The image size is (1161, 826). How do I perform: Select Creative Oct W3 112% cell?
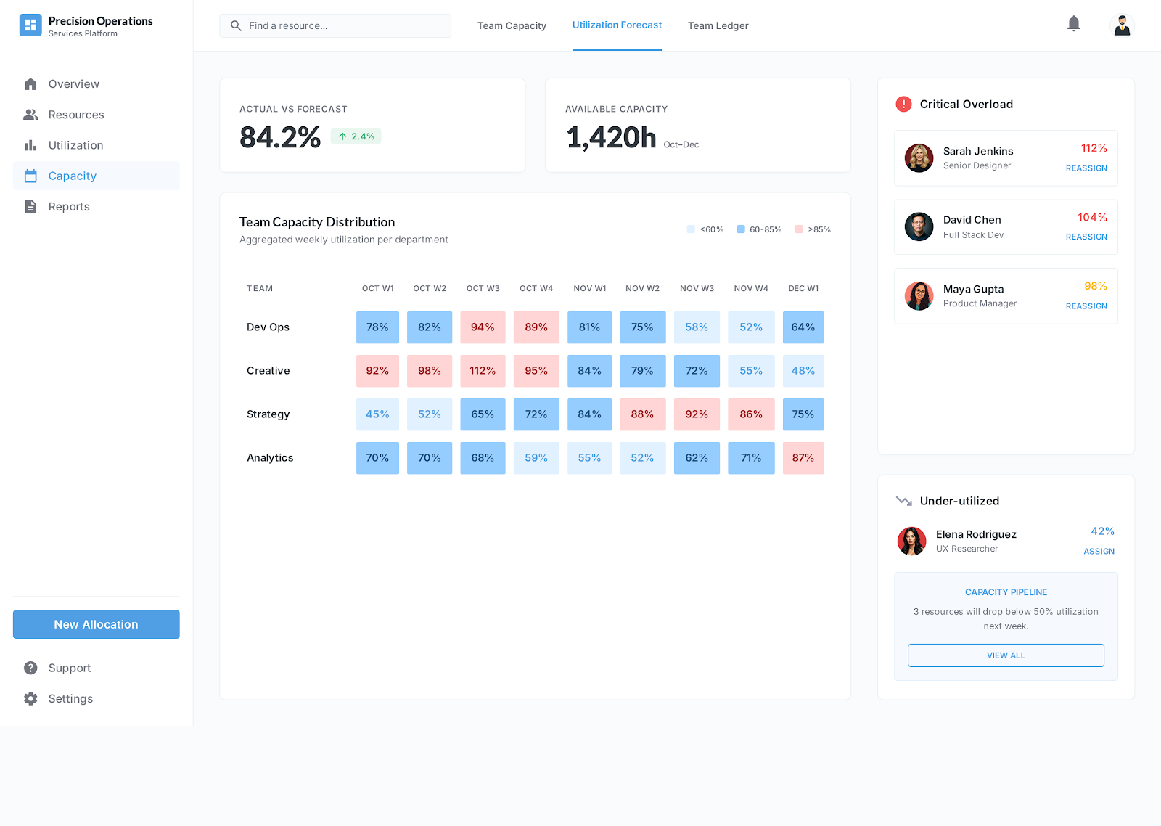483,371
